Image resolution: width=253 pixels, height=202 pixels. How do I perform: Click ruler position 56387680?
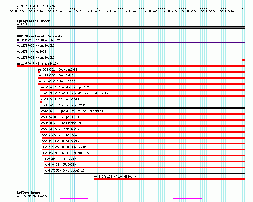(112, 11)
